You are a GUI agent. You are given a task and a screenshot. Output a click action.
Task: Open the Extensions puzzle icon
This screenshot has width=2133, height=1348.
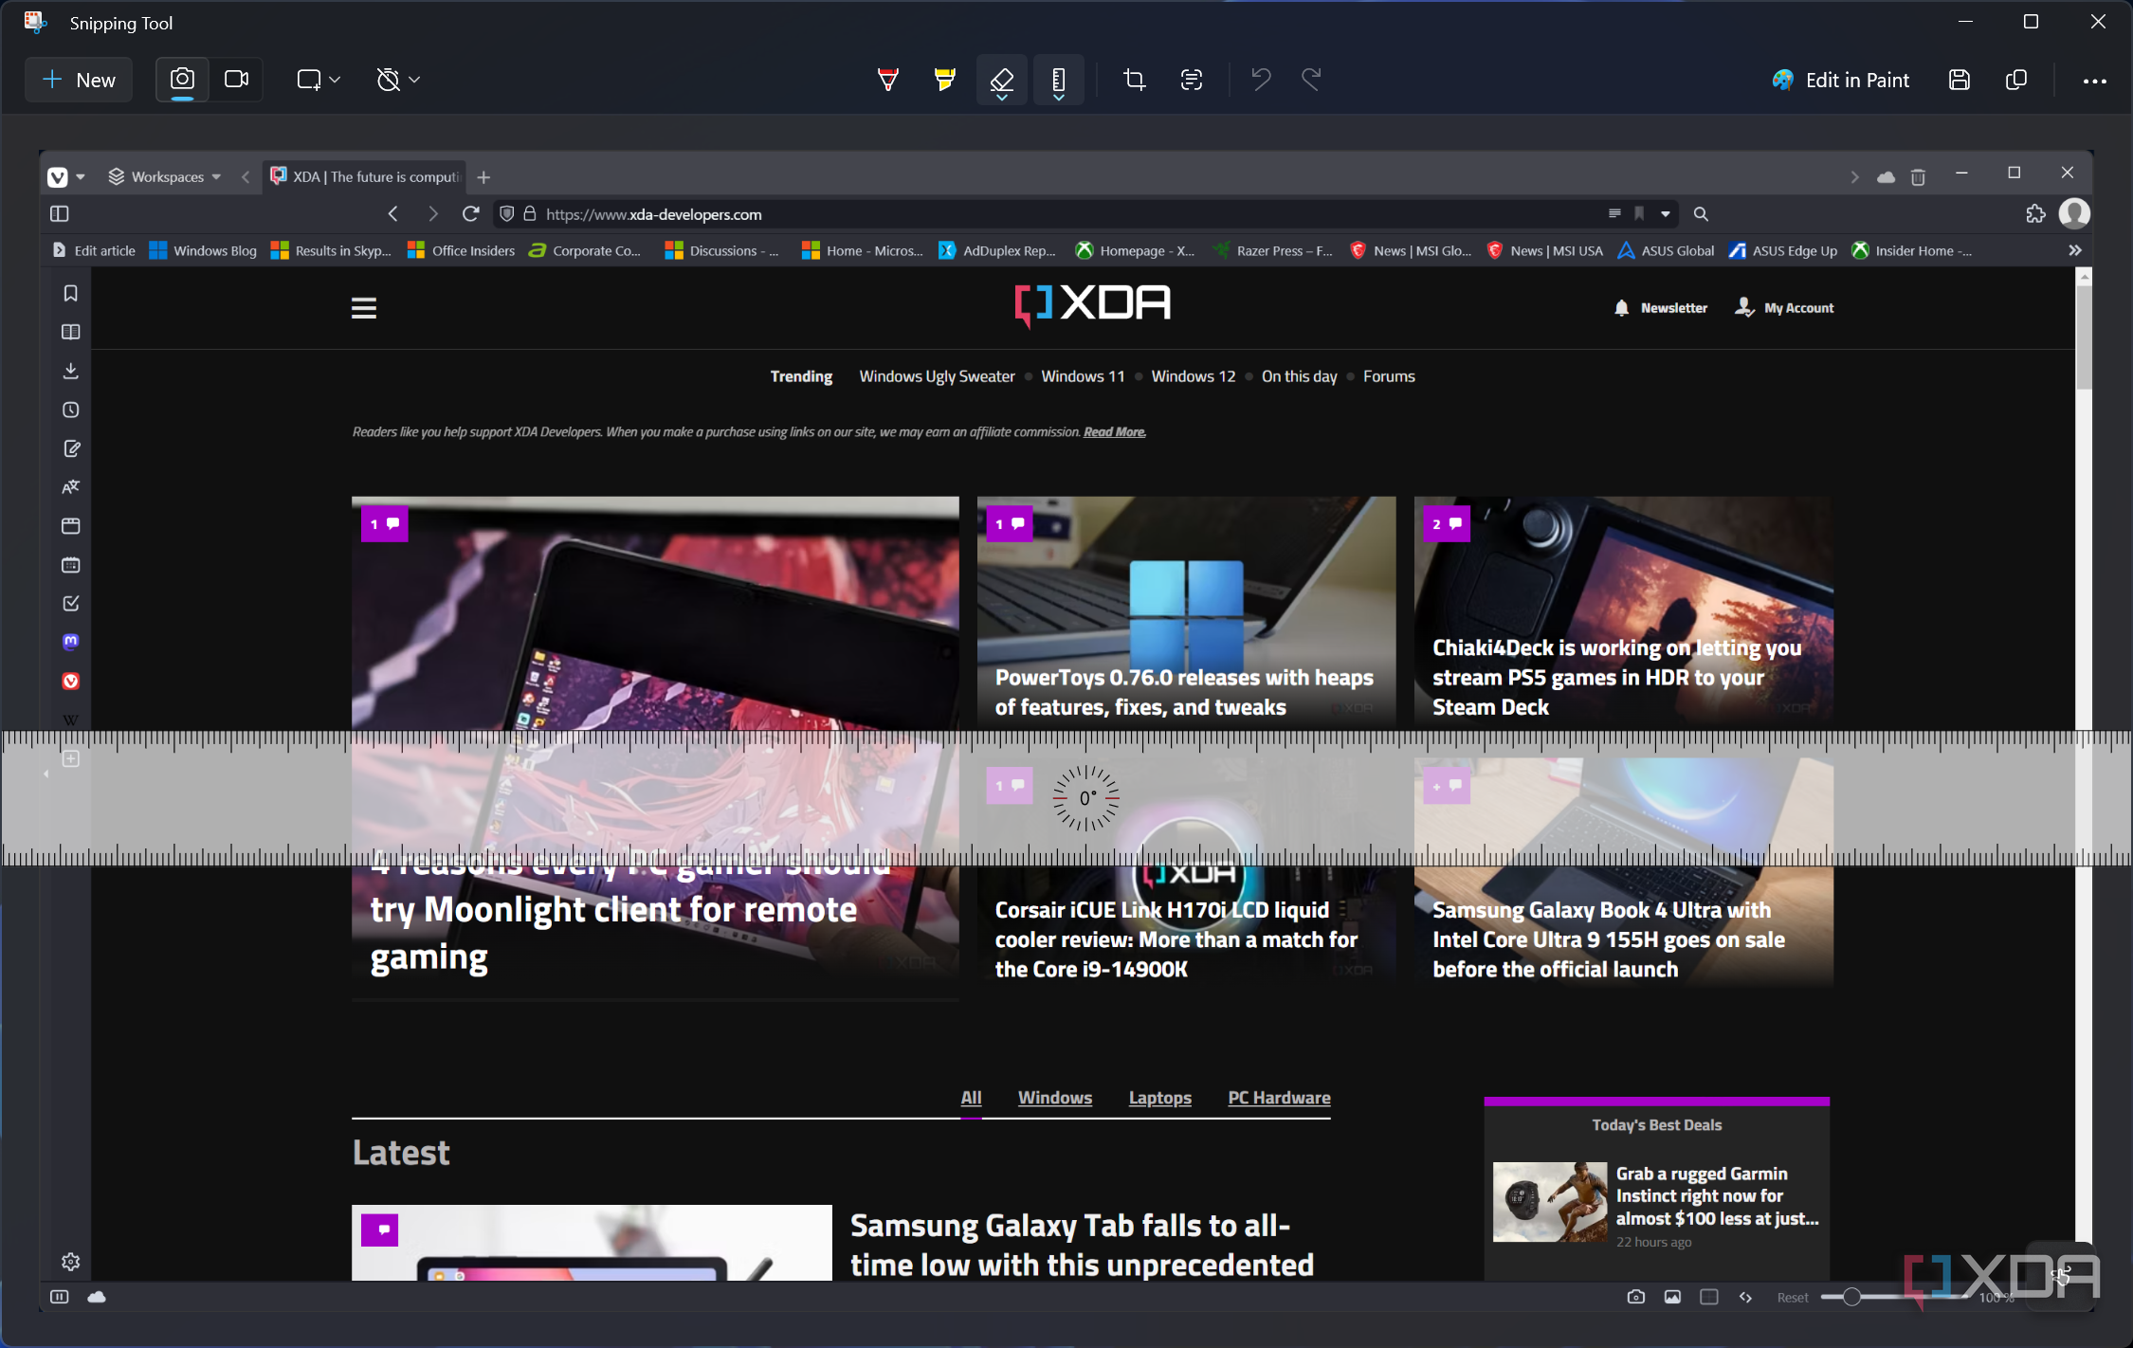2035,214
